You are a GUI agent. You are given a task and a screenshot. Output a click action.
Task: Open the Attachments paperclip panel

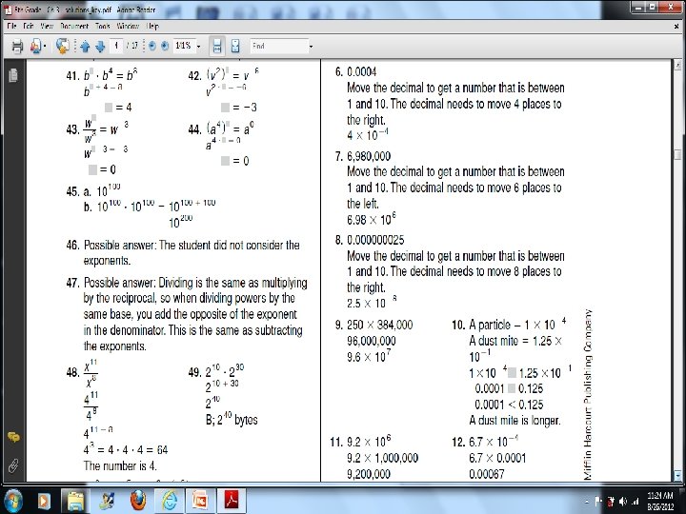(x=13, y=465)
